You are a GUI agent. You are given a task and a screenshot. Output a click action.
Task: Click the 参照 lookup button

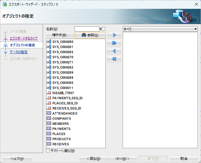tap(90, 35)
